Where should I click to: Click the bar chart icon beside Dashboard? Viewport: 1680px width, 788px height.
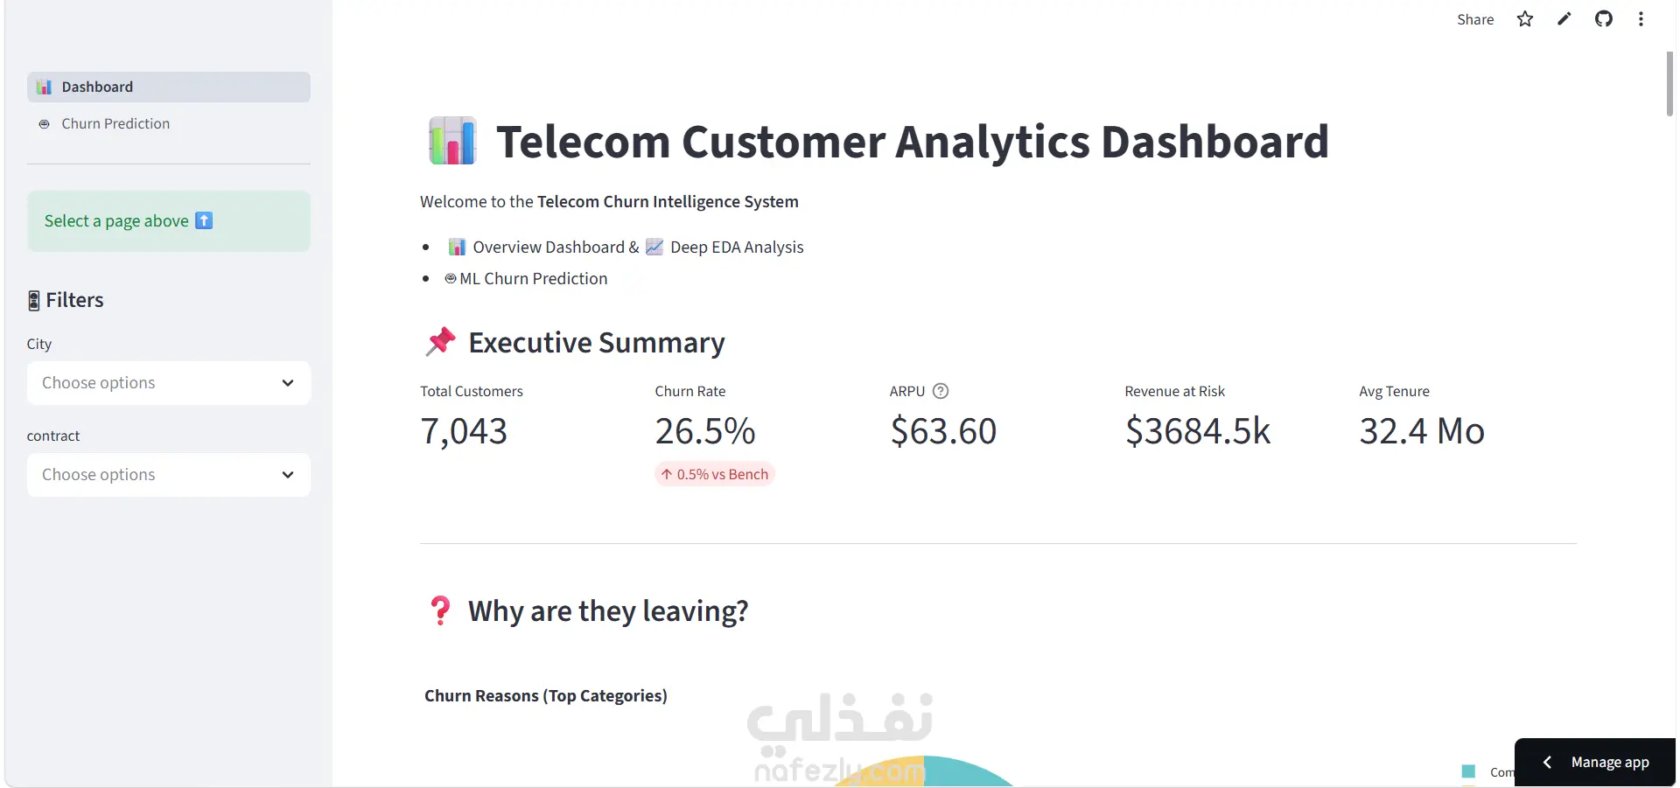pyautogui.click(x=44, y=87)
